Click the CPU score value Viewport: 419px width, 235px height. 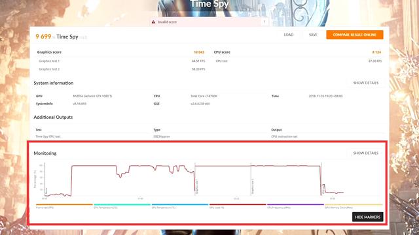[x=376, y=52]
